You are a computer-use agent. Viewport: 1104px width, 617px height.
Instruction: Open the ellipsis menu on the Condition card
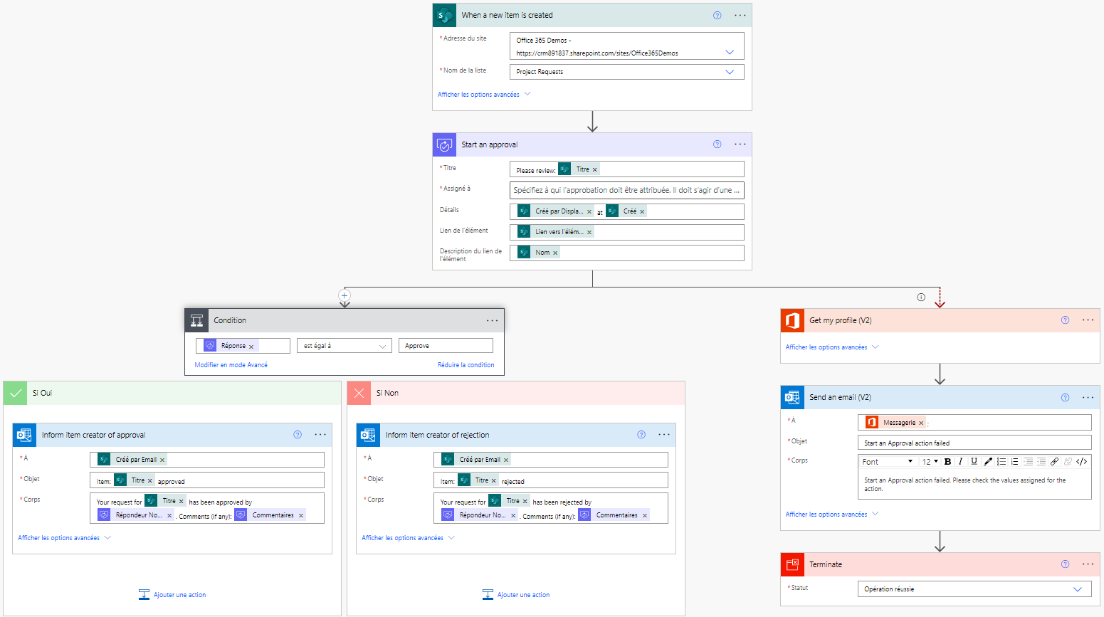[493, 320]
